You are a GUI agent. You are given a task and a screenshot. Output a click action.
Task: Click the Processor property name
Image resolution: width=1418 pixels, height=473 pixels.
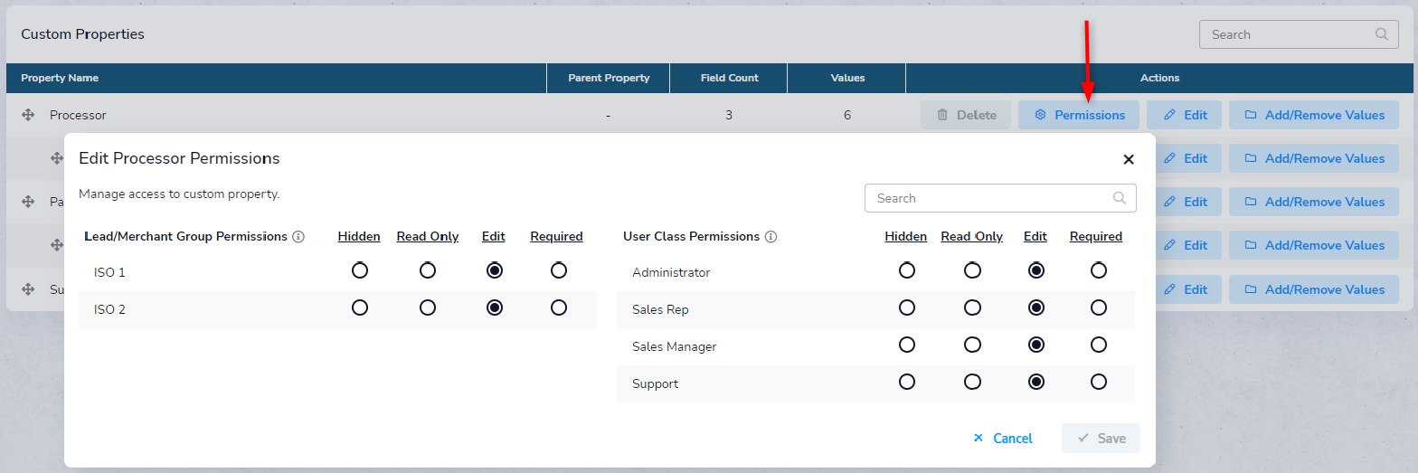pyautogui.click(x=78, y=115)
